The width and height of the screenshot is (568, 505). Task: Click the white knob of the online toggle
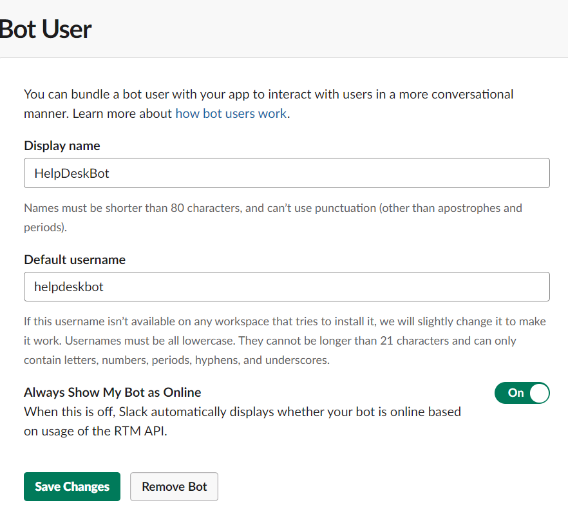538,393
